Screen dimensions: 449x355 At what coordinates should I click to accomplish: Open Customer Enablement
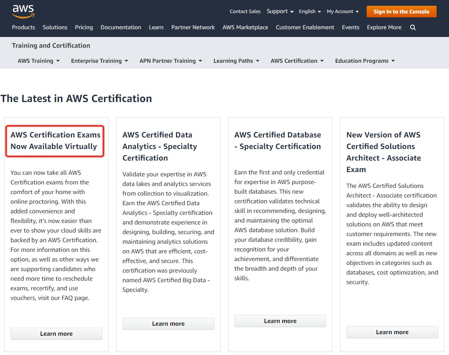click(305, 27)
